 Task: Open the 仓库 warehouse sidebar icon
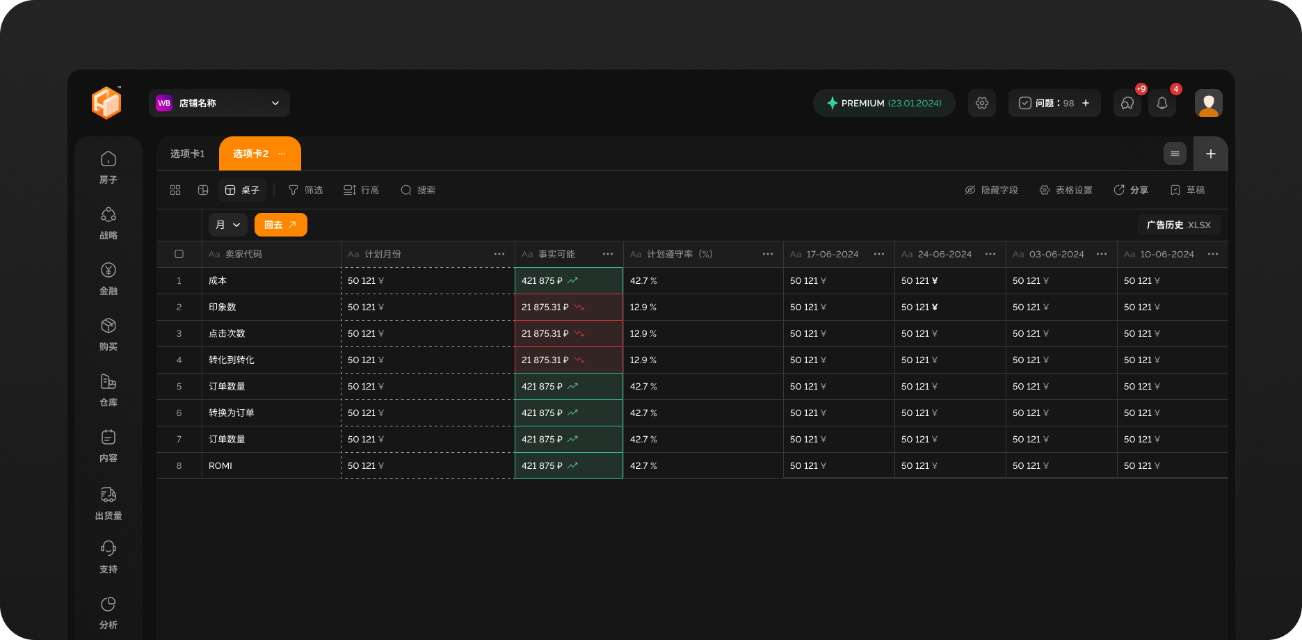click(108, 382)
